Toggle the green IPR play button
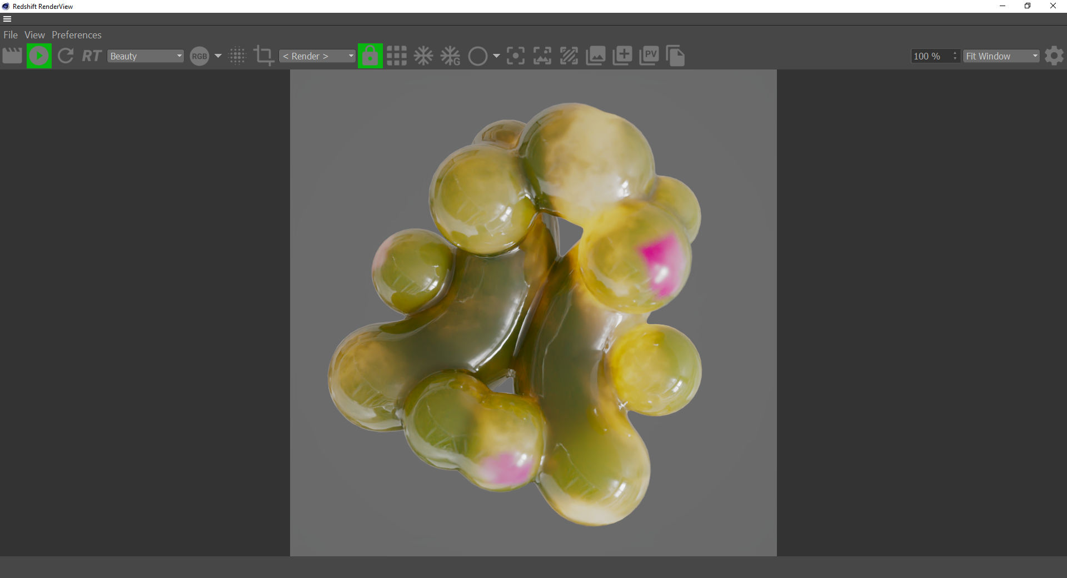The width and height of the screenshot is (1067, 578). coord(39,56)
